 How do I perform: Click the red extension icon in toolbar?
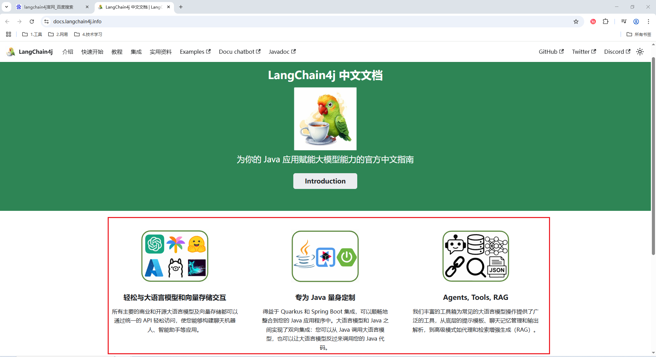click(x=593, y=22)
